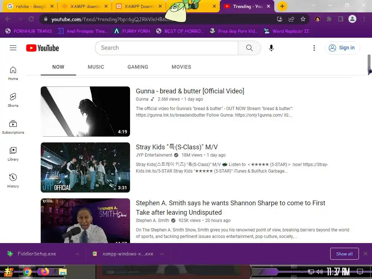Open Gunna bread & butter video title
This screenshot has width=372, height=279.
(x=190, y=91)
